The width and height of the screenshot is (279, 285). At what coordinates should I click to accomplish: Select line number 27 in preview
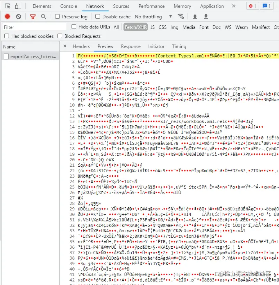click(72, 198)
